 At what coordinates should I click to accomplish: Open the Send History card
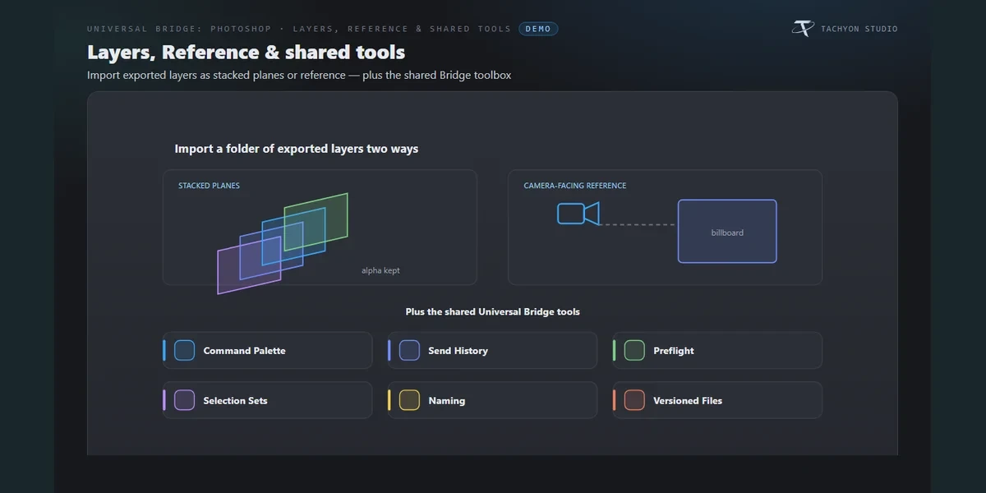click(493, 351)
